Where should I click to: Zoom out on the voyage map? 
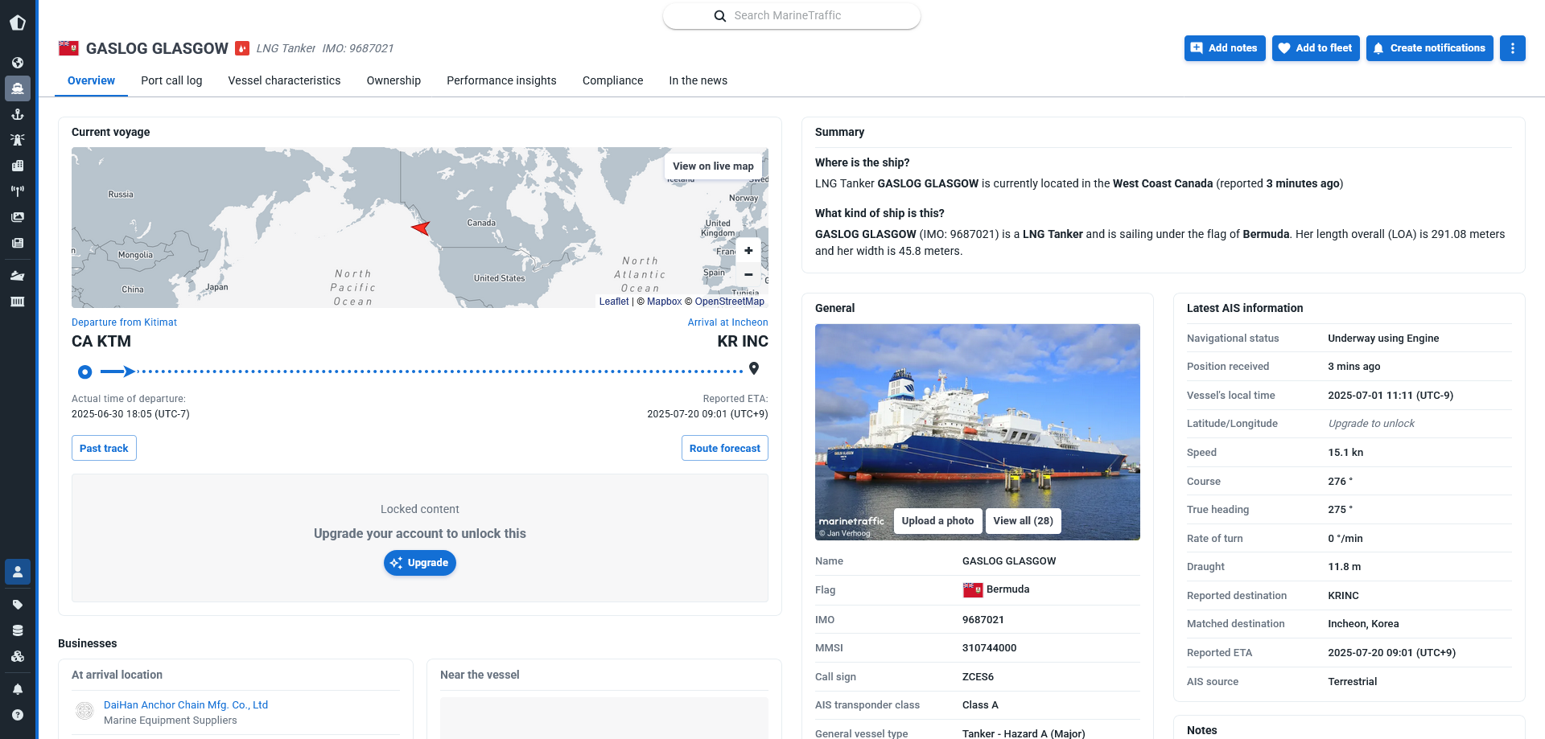coord(748,274)
